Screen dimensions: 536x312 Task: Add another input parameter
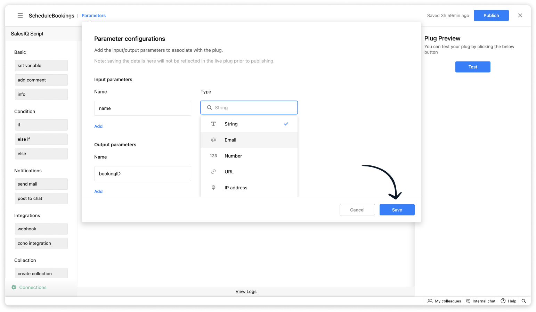point(98,126)
